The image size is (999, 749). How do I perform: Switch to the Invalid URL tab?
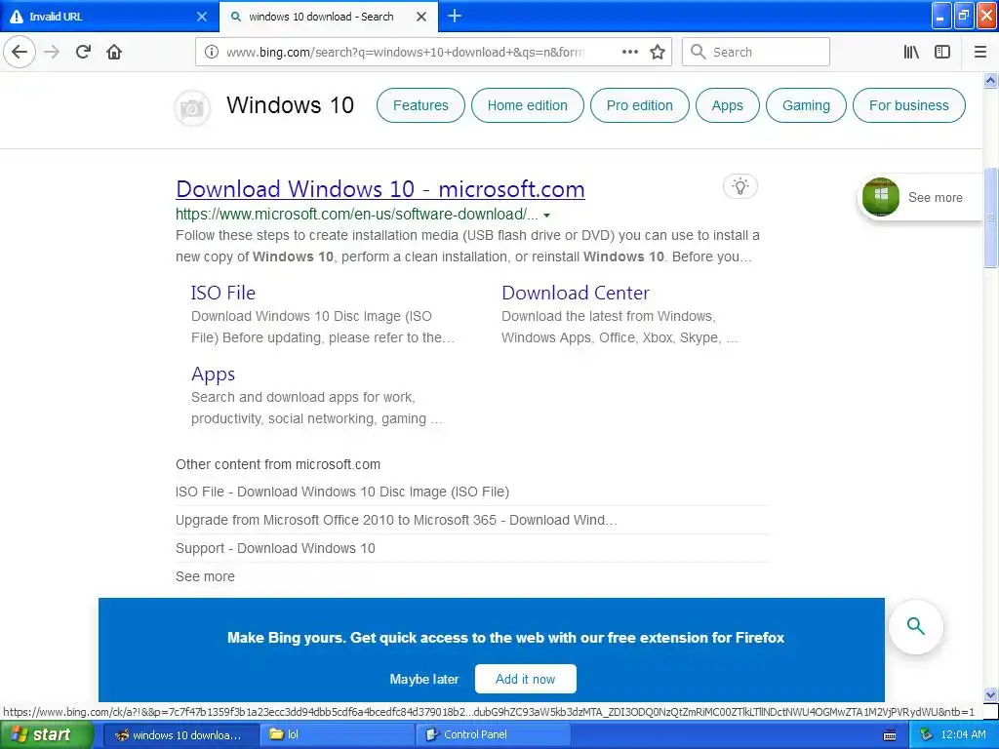coord(101,17)
